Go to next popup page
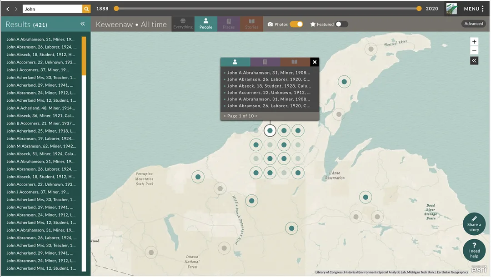Screen dimensions: 491x277 (x=256, y=116)
